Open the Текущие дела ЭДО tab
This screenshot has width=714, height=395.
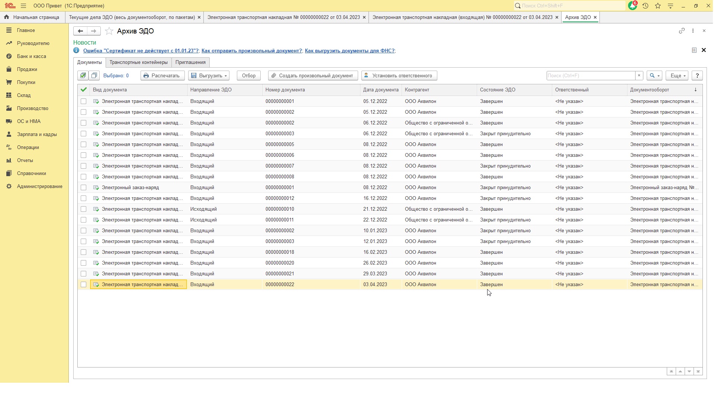[x=132, y=17]
